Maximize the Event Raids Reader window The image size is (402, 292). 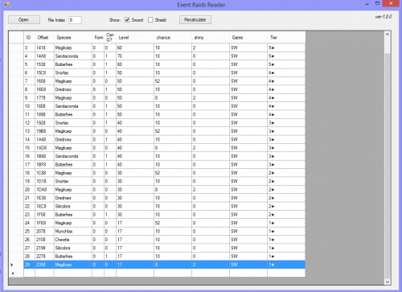pyautogui.click(x=377, y=4)
